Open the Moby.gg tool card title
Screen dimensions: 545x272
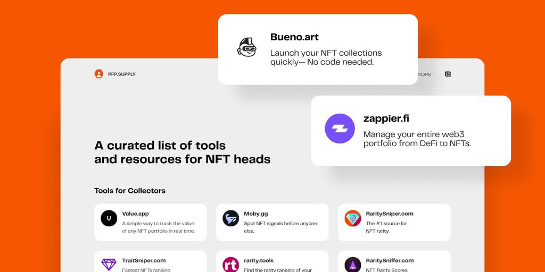tap(256, 214)
